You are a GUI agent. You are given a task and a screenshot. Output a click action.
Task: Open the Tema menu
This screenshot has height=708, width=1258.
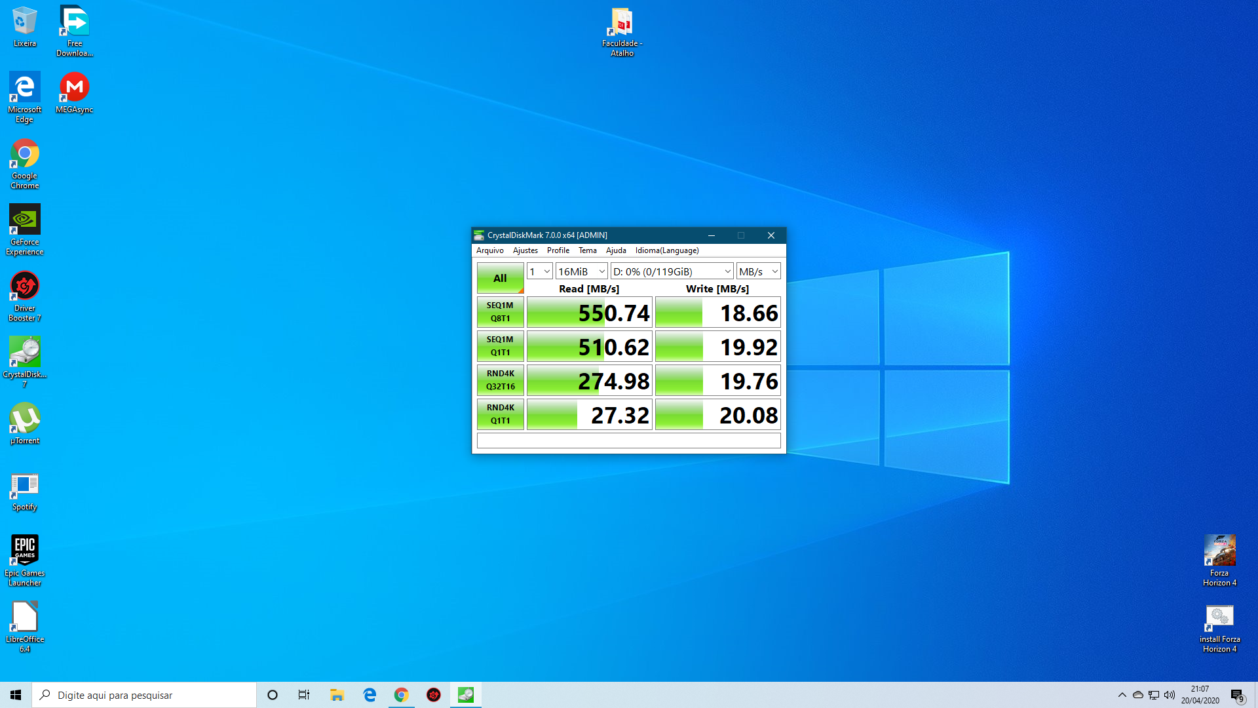[588, 250]
